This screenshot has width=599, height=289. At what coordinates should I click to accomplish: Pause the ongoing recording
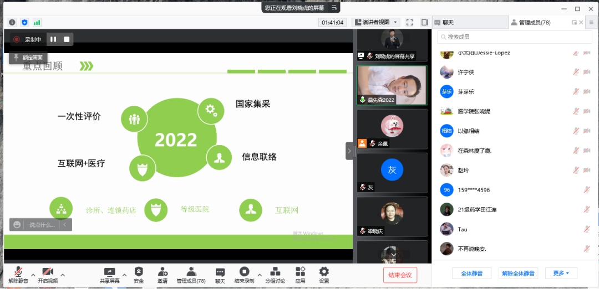click(x=54, y=39)
